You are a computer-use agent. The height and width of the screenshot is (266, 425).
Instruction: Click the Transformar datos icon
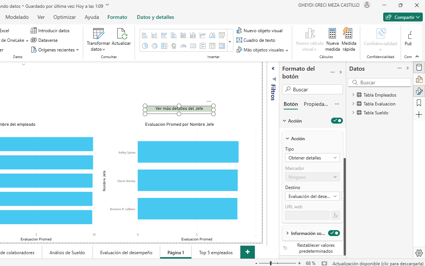pyautogui.click(x=98, y=34)
